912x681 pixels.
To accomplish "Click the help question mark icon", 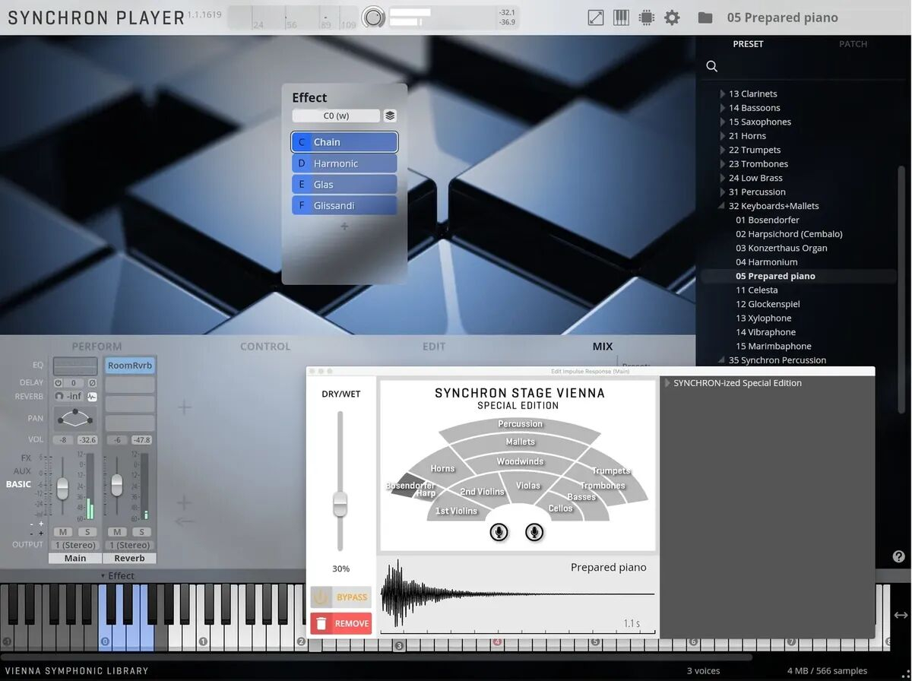I will point(898,557).
